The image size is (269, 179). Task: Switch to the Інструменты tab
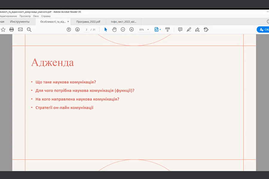tap(20, 22)
